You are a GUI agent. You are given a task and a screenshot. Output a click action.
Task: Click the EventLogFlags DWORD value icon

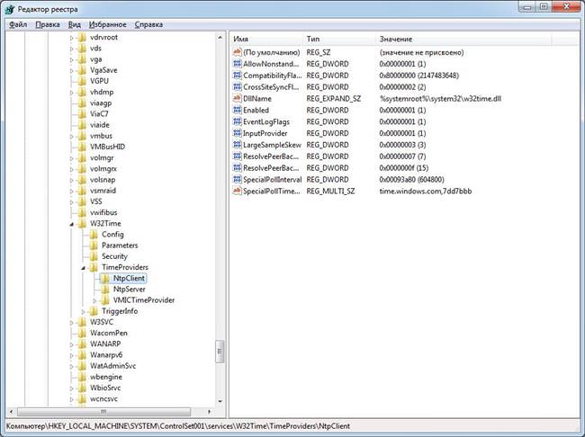pos(237,121)
